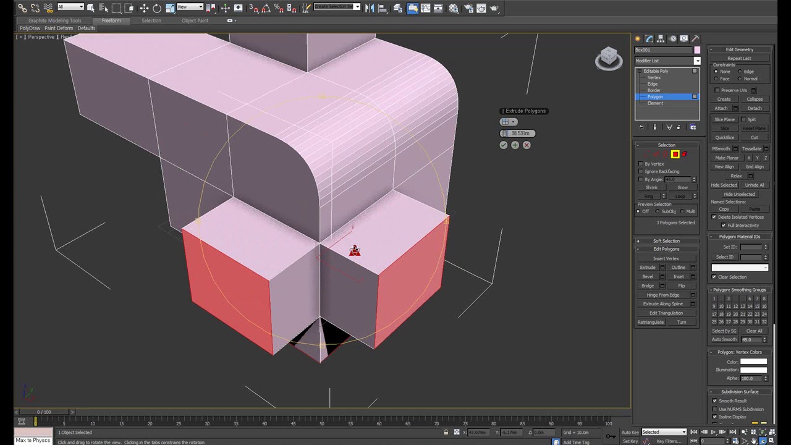The width and height of the screenshot is (791, 445).
Task: Switch to the Object Paint tab
Action: [195, 20]
